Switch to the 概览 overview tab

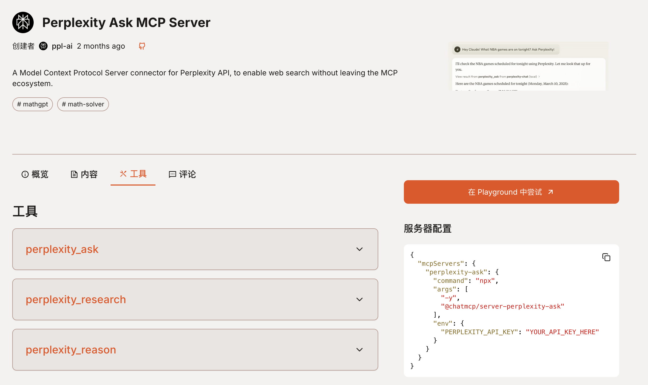click(40, 174)
